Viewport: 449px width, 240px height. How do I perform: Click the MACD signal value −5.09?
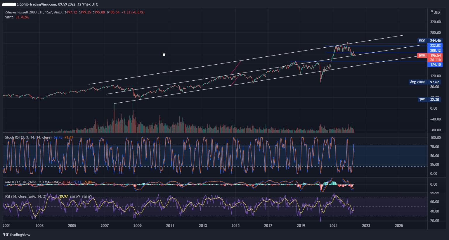point(87,182)
